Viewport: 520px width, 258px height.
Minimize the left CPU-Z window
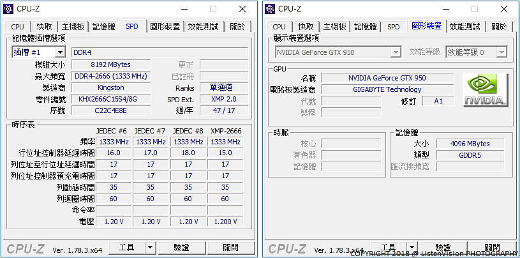coord(183,9)
